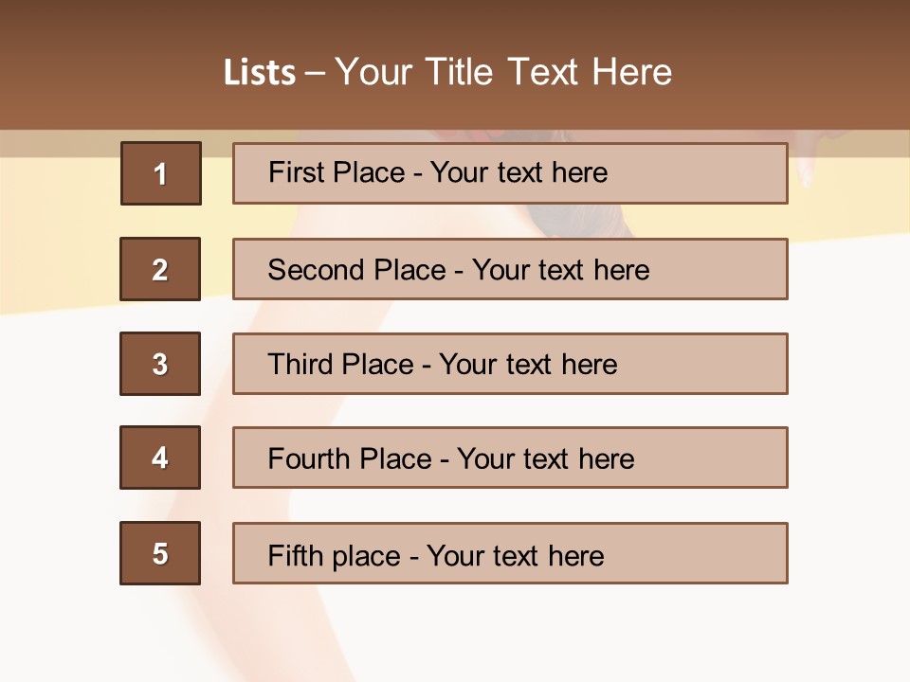Select the "Your Title Text Here" title text

(503, 72)
